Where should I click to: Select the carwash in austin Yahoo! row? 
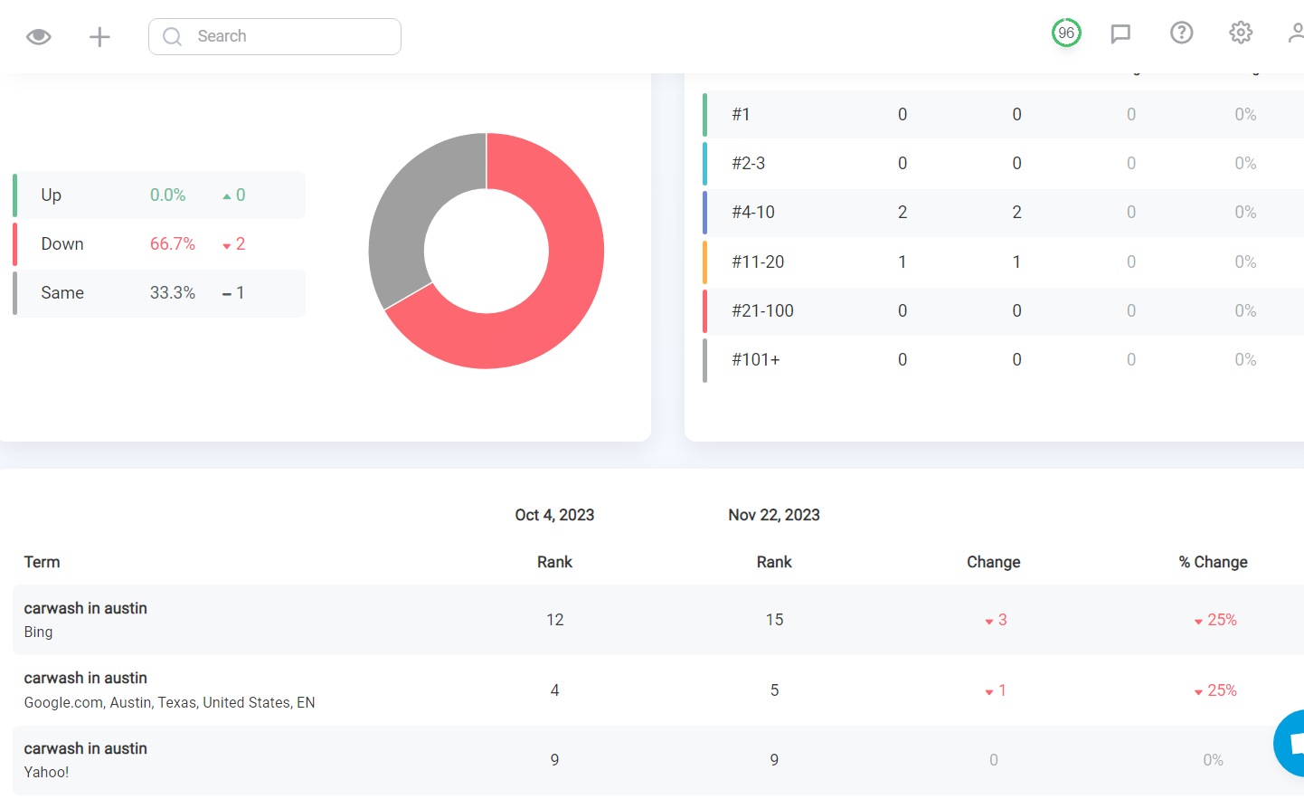click(658, 760)
